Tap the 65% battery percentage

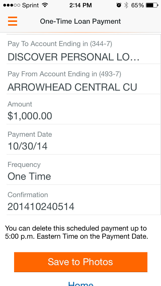138,5
